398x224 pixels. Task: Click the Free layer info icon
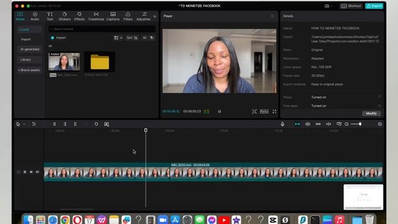(x=379, y=106)
